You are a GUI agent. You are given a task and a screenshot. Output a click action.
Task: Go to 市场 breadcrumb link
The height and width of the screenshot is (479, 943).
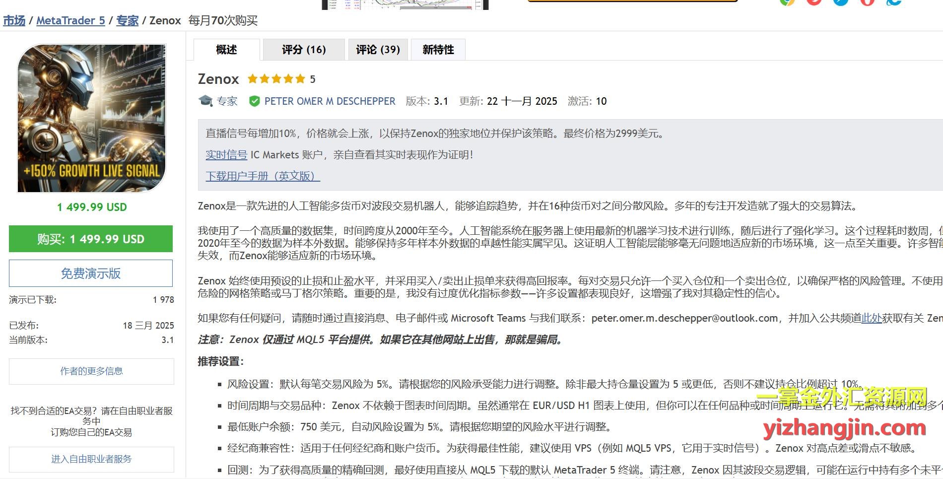point(14,21)
